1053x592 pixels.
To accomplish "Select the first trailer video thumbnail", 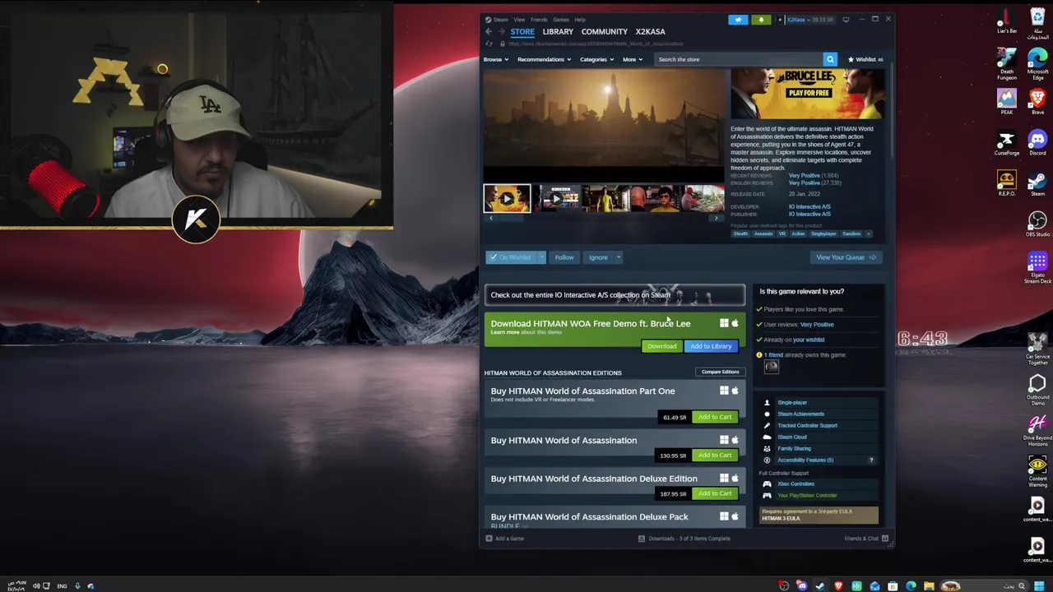I will click(507, 199).
